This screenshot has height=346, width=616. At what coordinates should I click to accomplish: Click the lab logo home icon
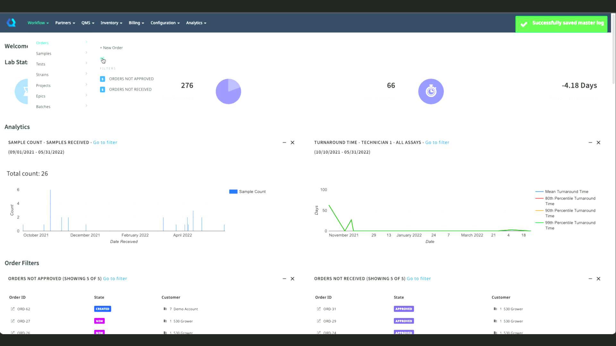pos(11,23)
